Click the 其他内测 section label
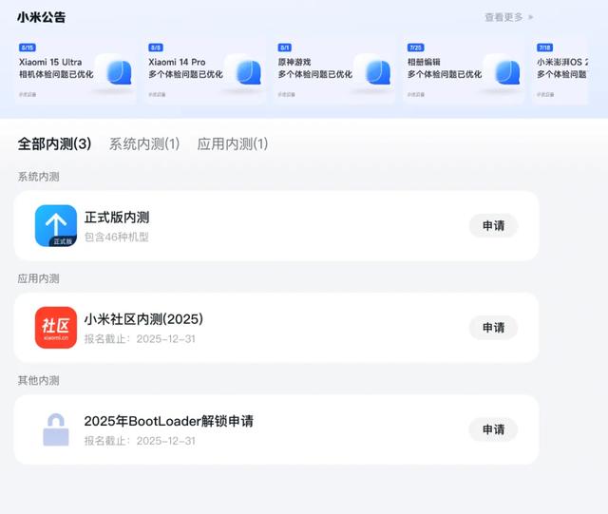The image size is (608, 514). click(x=38, y=380)
